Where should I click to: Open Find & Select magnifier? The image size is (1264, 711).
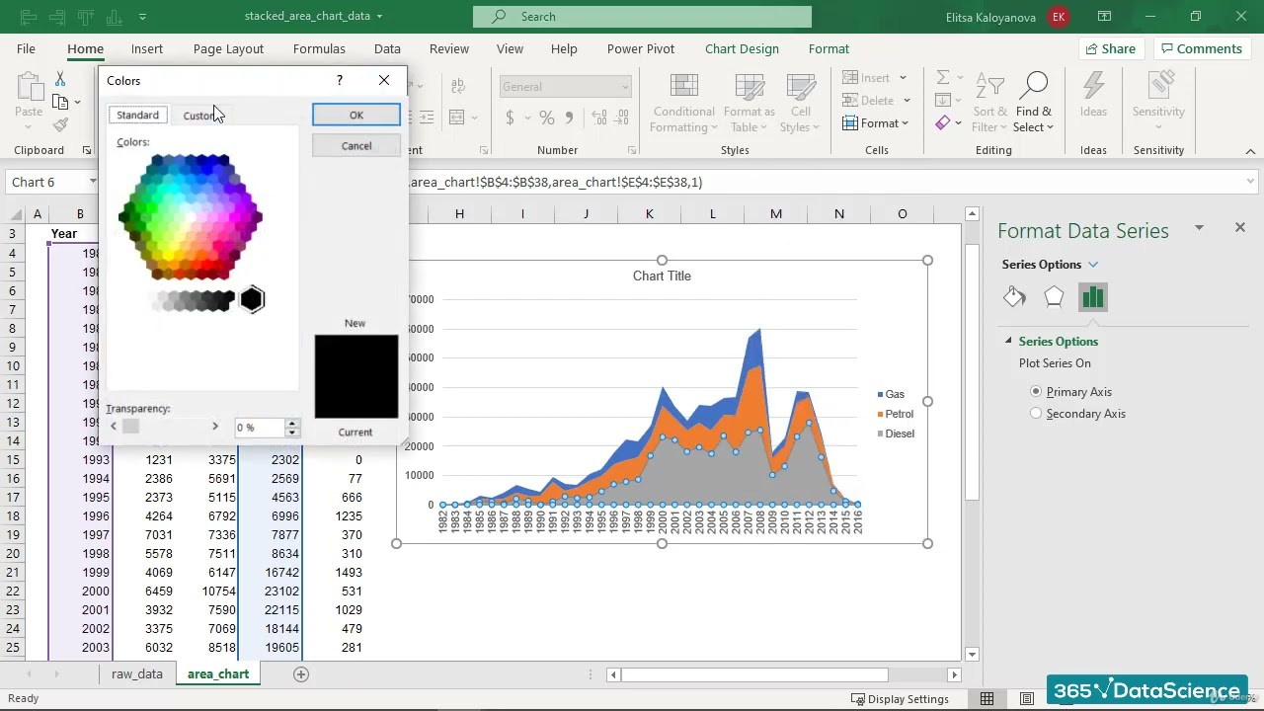click(1033, 103)
